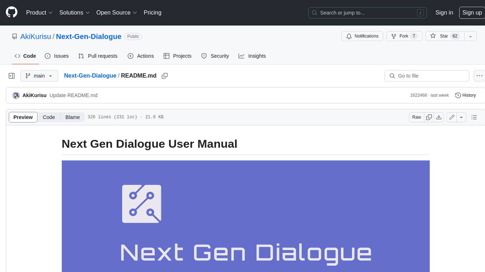Open the Update README.md commit message

point(73,95)
